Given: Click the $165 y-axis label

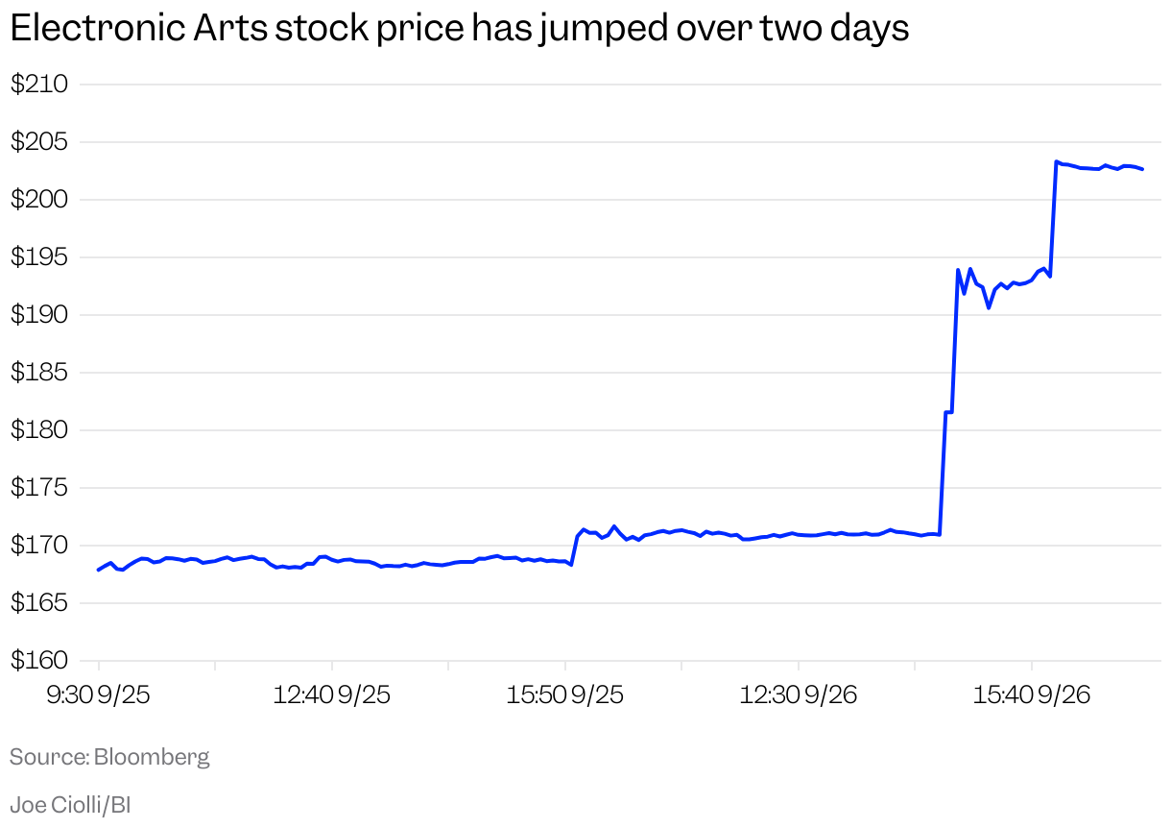Looking at the screenshot, I should tap(39, 603).
